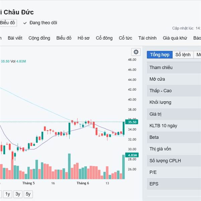The width and height of the screenshot is (201, 201).
Task: Click the Biểu đồ button near title
Action: [x=8, y=23]
